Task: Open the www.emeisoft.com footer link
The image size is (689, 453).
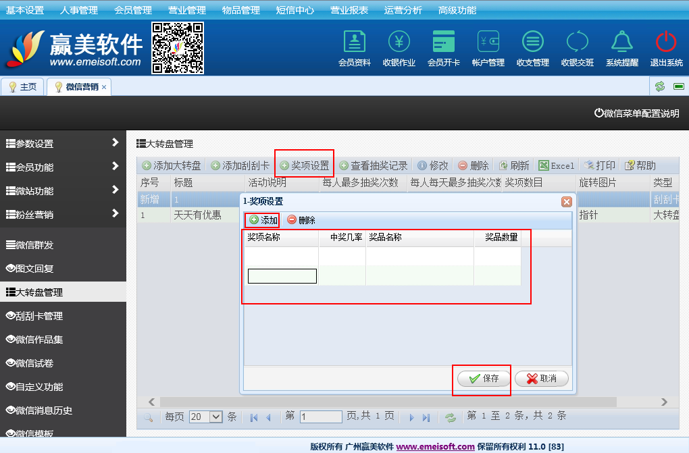Action: coord(435,446)
